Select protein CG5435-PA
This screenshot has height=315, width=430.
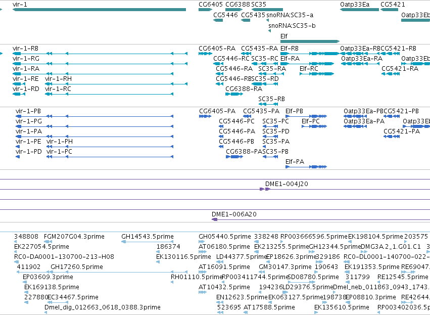coord(247,116)
